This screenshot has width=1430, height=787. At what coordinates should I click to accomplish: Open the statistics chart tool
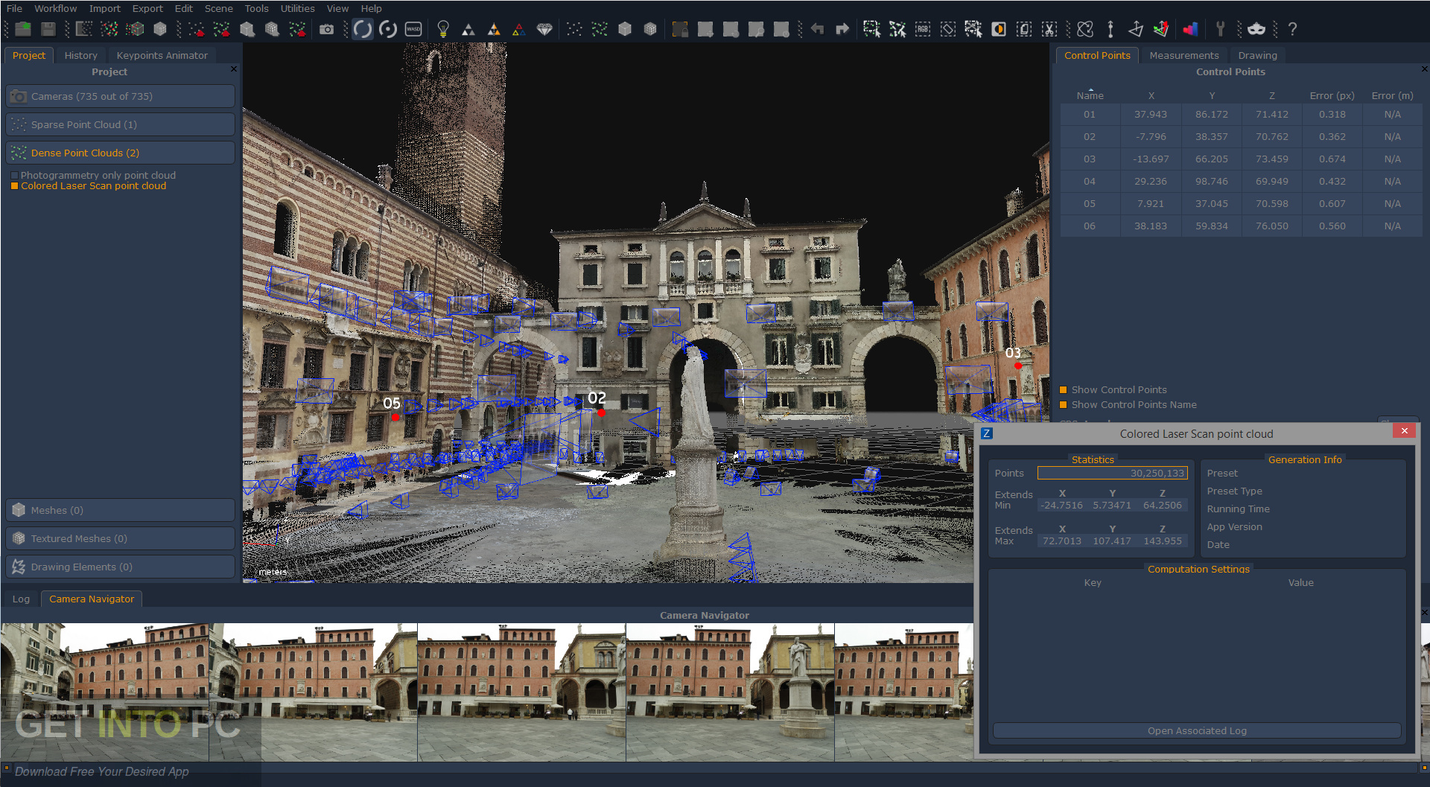coord(1190,29)
